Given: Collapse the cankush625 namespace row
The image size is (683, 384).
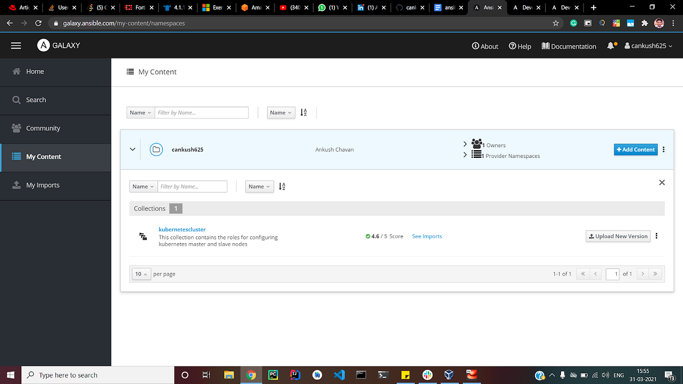Looking at the screenshot, I should coord(132,149).
